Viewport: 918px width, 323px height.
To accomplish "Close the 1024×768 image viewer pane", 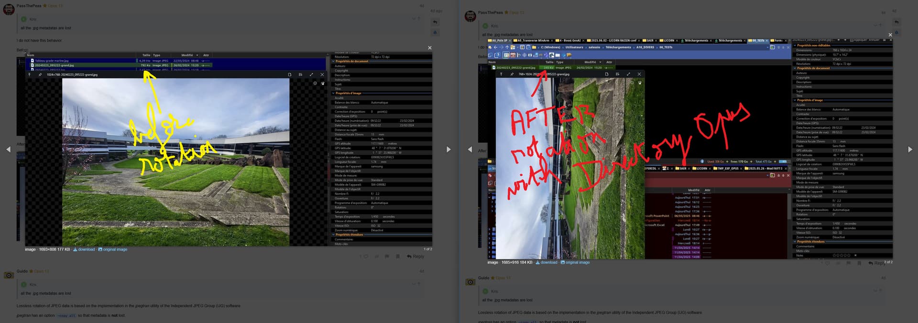I will tap(322, 75).
